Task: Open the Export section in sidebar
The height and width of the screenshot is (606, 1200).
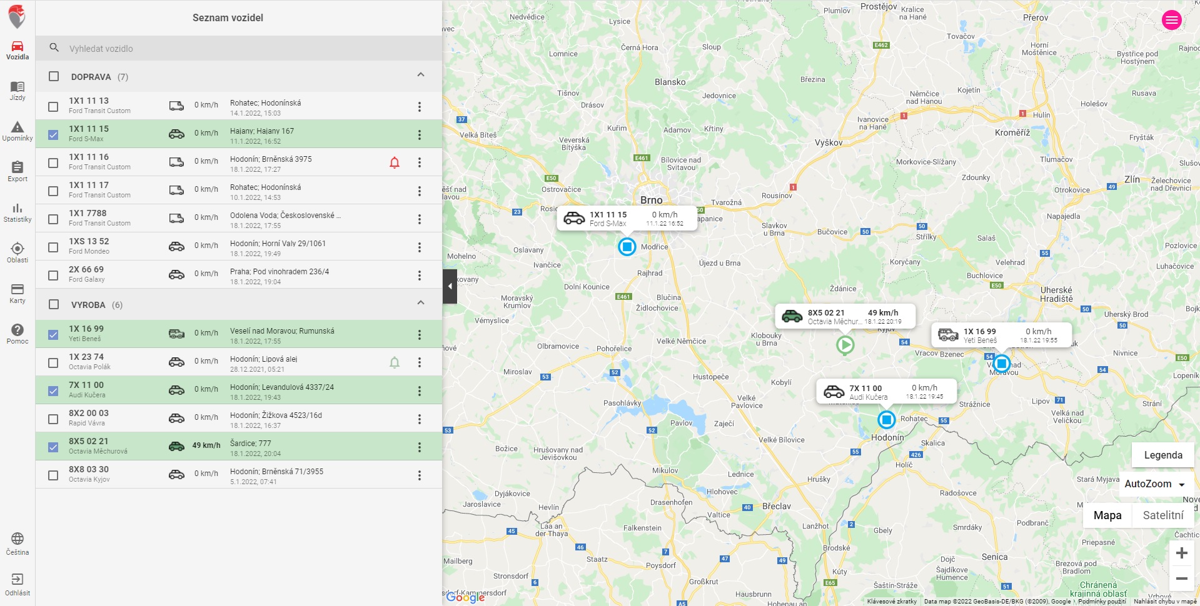Action: click(x=18, y=171)
